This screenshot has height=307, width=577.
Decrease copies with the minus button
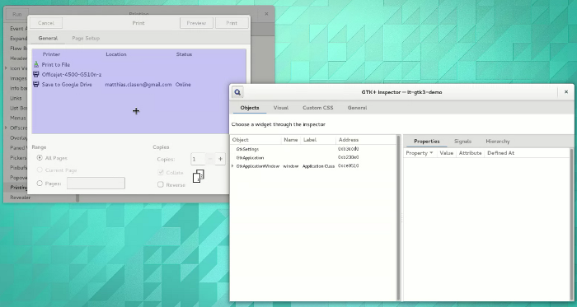click(209, 159)
